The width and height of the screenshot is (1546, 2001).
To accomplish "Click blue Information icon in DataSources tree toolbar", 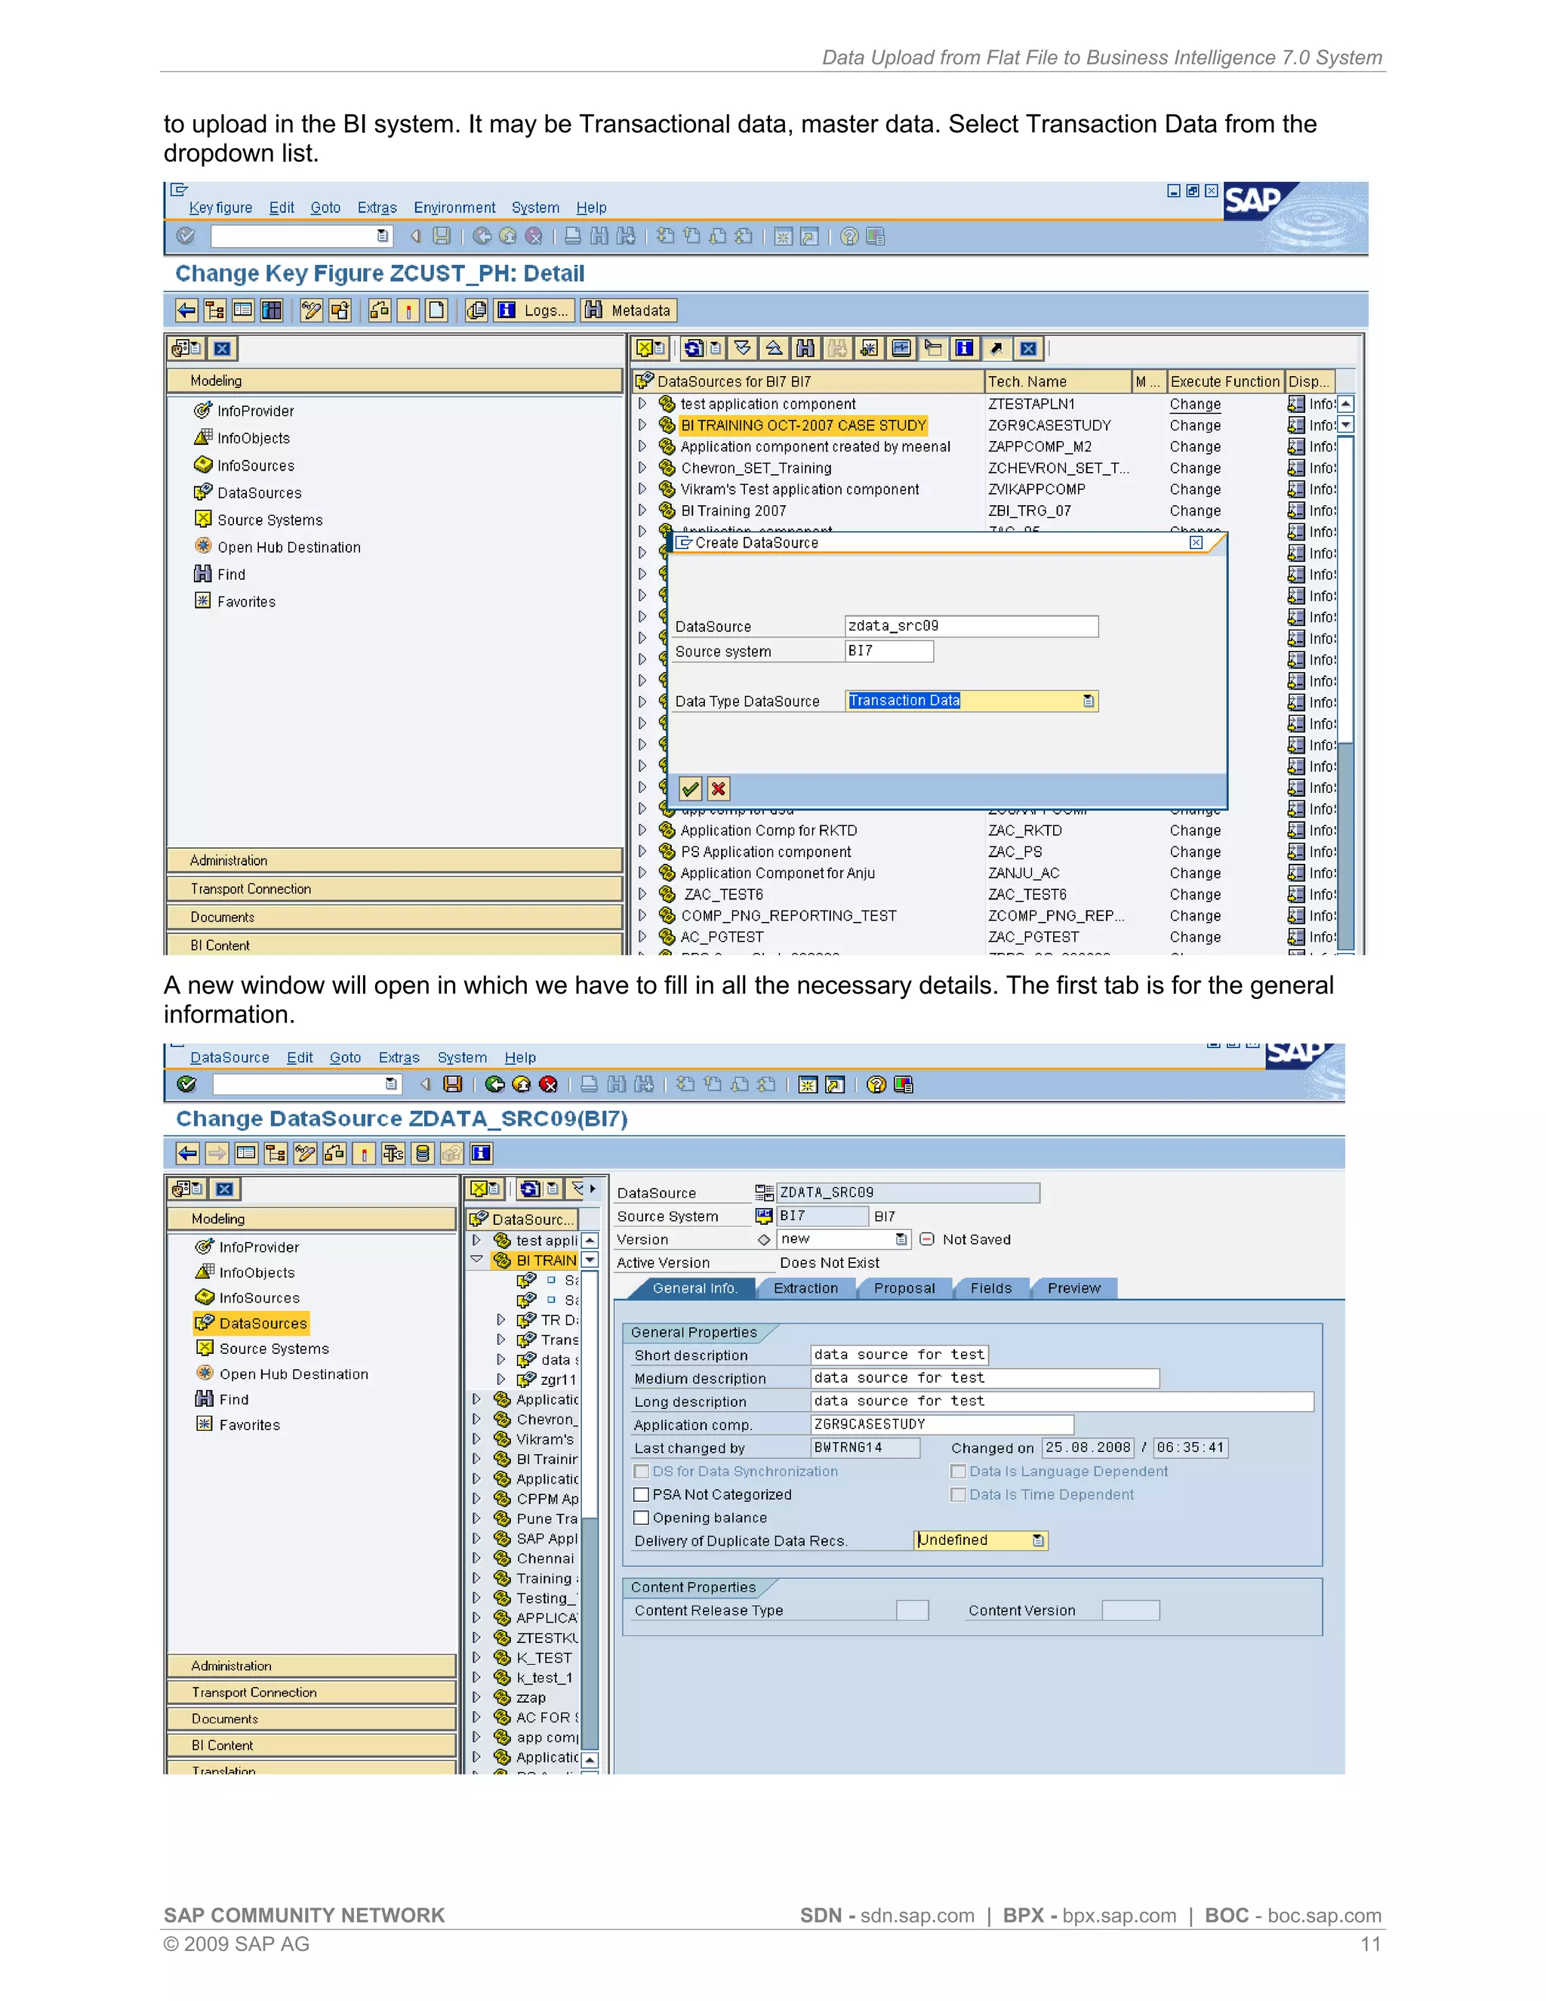I will click(965, 348).
